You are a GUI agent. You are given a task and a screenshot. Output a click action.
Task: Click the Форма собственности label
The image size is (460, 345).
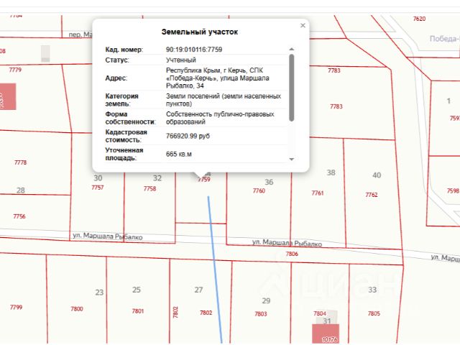[x=131, y=118]
